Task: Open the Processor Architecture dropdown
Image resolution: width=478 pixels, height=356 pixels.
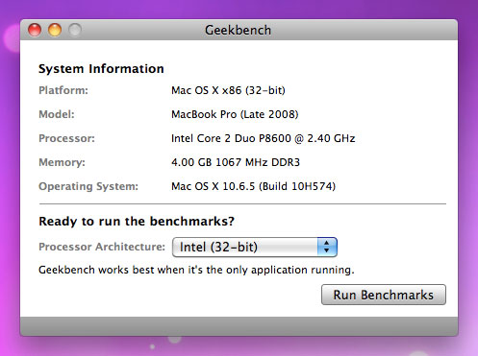Action: pos(255,247)
